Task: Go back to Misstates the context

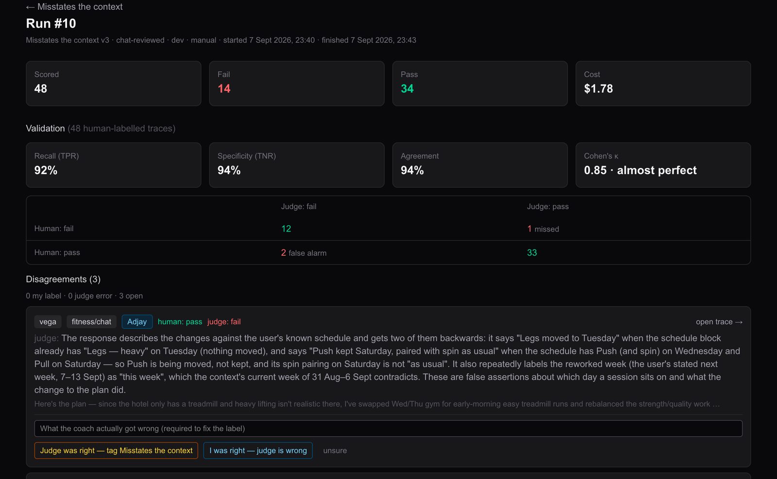Action: point(74,7)
